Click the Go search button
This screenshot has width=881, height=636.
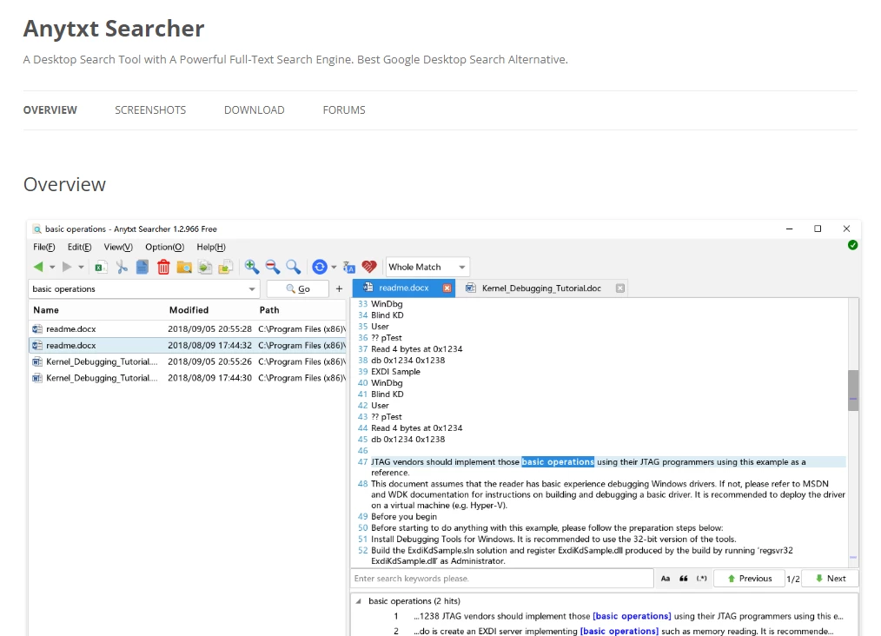click(x=298, y=288)
